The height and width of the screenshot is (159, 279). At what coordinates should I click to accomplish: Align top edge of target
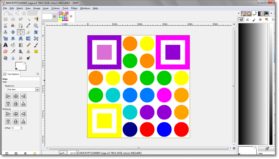pyautogui.click(x=8, y=104)
